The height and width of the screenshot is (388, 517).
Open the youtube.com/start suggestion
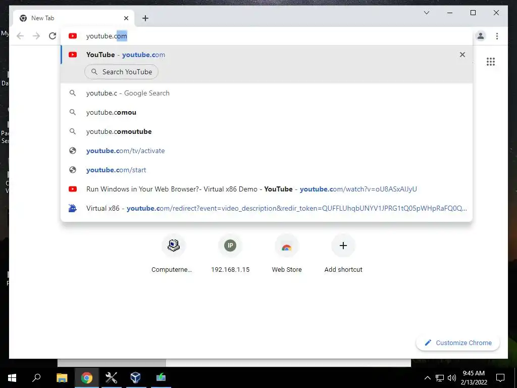click(x=267, y=170)
